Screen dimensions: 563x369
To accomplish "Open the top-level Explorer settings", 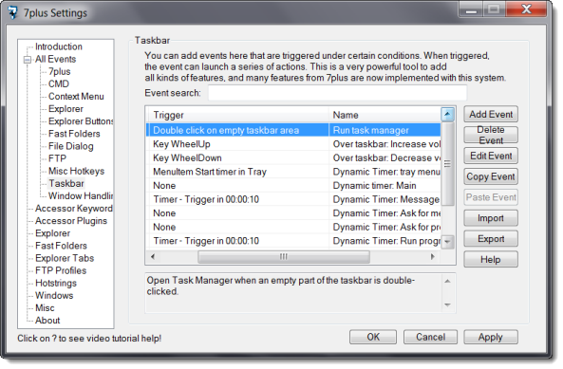I will [52, 233].
